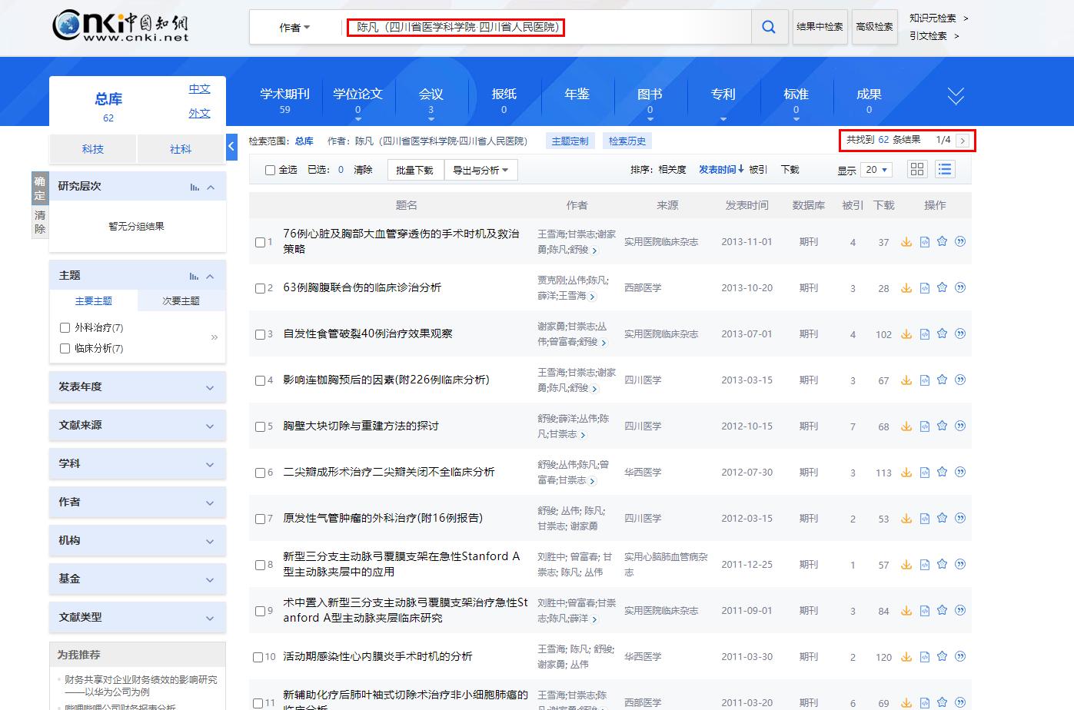Screen dimensions: 1074x710
Task: Open HTML reading view for the first result
Action: (x=923, y=241)
